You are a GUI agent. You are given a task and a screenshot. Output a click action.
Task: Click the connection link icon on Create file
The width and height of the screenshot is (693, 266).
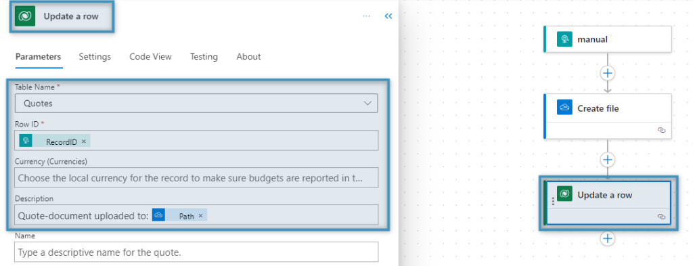(661, 131)
